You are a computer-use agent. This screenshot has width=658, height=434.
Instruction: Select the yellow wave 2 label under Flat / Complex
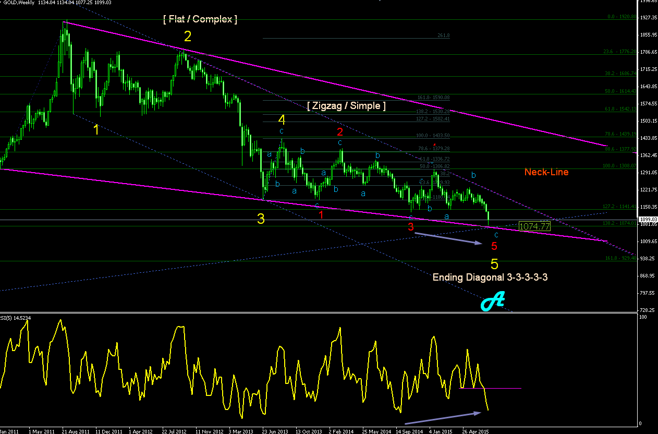(188, 37)
